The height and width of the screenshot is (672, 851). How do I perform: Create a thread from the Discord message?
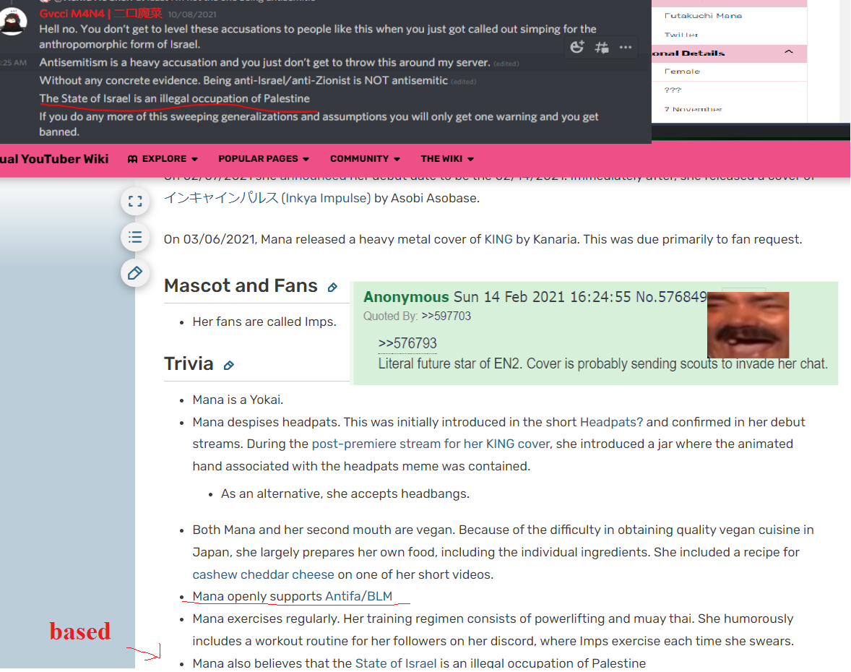click(601, 47)
